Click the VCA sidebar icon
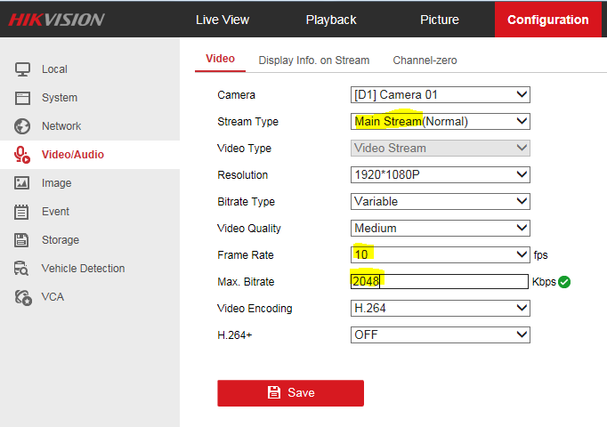The image size is (607, 427). tap(23, 297)
